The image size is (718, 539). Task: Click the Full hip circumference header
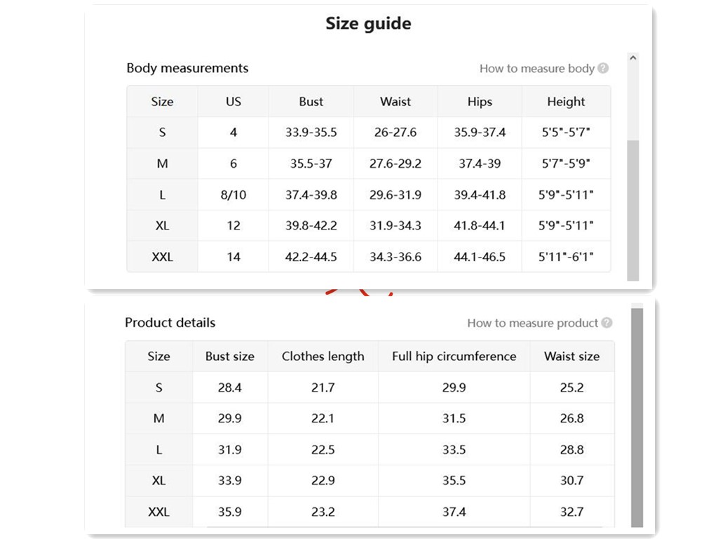(454, 357)
